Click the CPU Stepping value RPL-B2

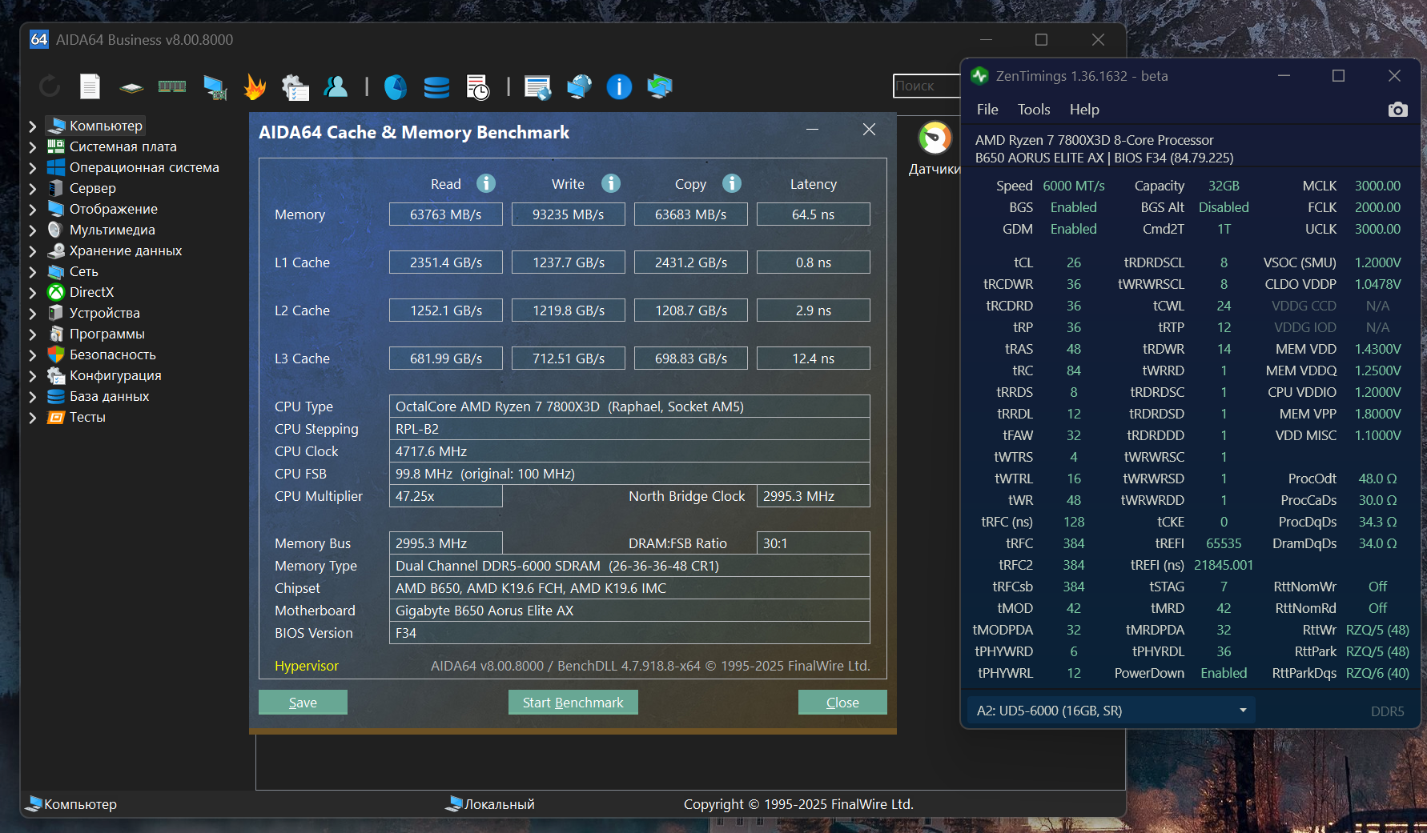tap(629, 429)
